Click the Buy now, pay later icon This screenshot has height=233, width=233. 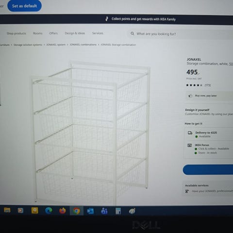(x=190, y=96)
